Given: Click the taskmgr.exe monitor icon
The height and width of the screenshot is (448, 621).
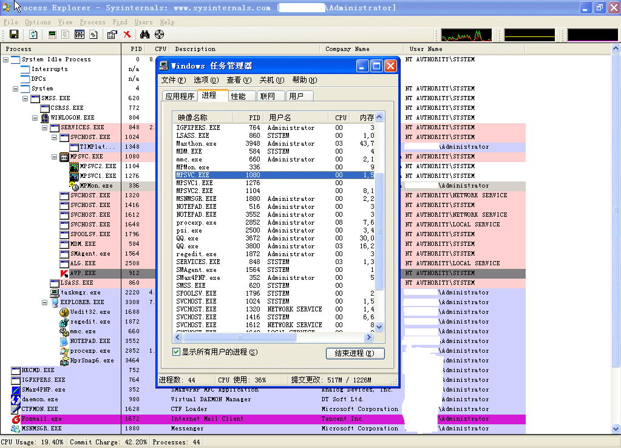Looking at the screenshot, I should tap(55, 293).
